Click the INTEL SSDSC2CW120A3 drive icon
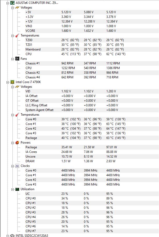The width and height of the screenshot is (159, 237). (x=12, y=235)
